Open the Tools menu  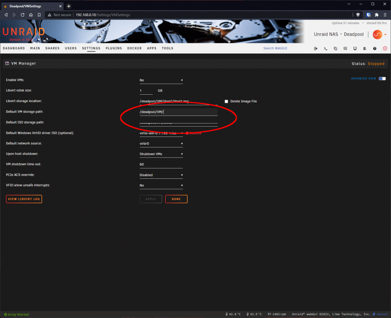coord(167,49)
